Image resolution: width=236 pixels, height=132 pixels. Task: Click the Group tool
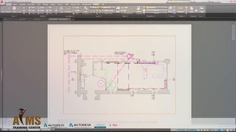pos(170,9)
